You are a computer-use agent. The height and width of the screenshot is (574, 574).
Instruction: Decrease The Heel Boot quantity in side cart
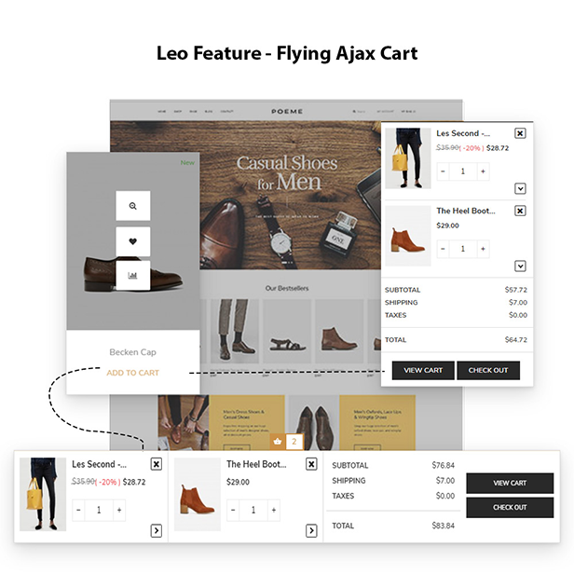coord(443,249)
